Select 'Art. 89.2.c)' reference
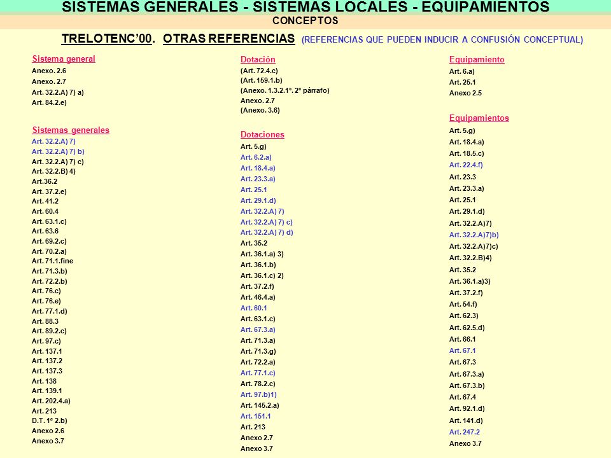 (49, 331)
